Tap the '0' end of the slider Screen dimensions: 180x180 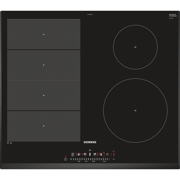(x=71, y=159)
